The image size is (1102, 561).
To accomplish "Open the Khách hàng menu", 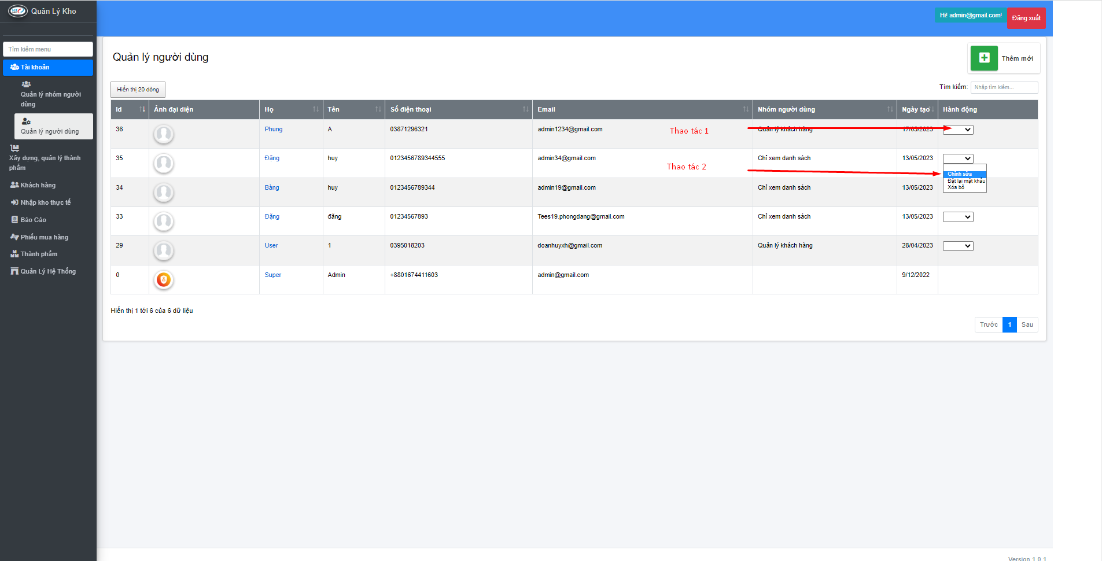I will [48, 185].
